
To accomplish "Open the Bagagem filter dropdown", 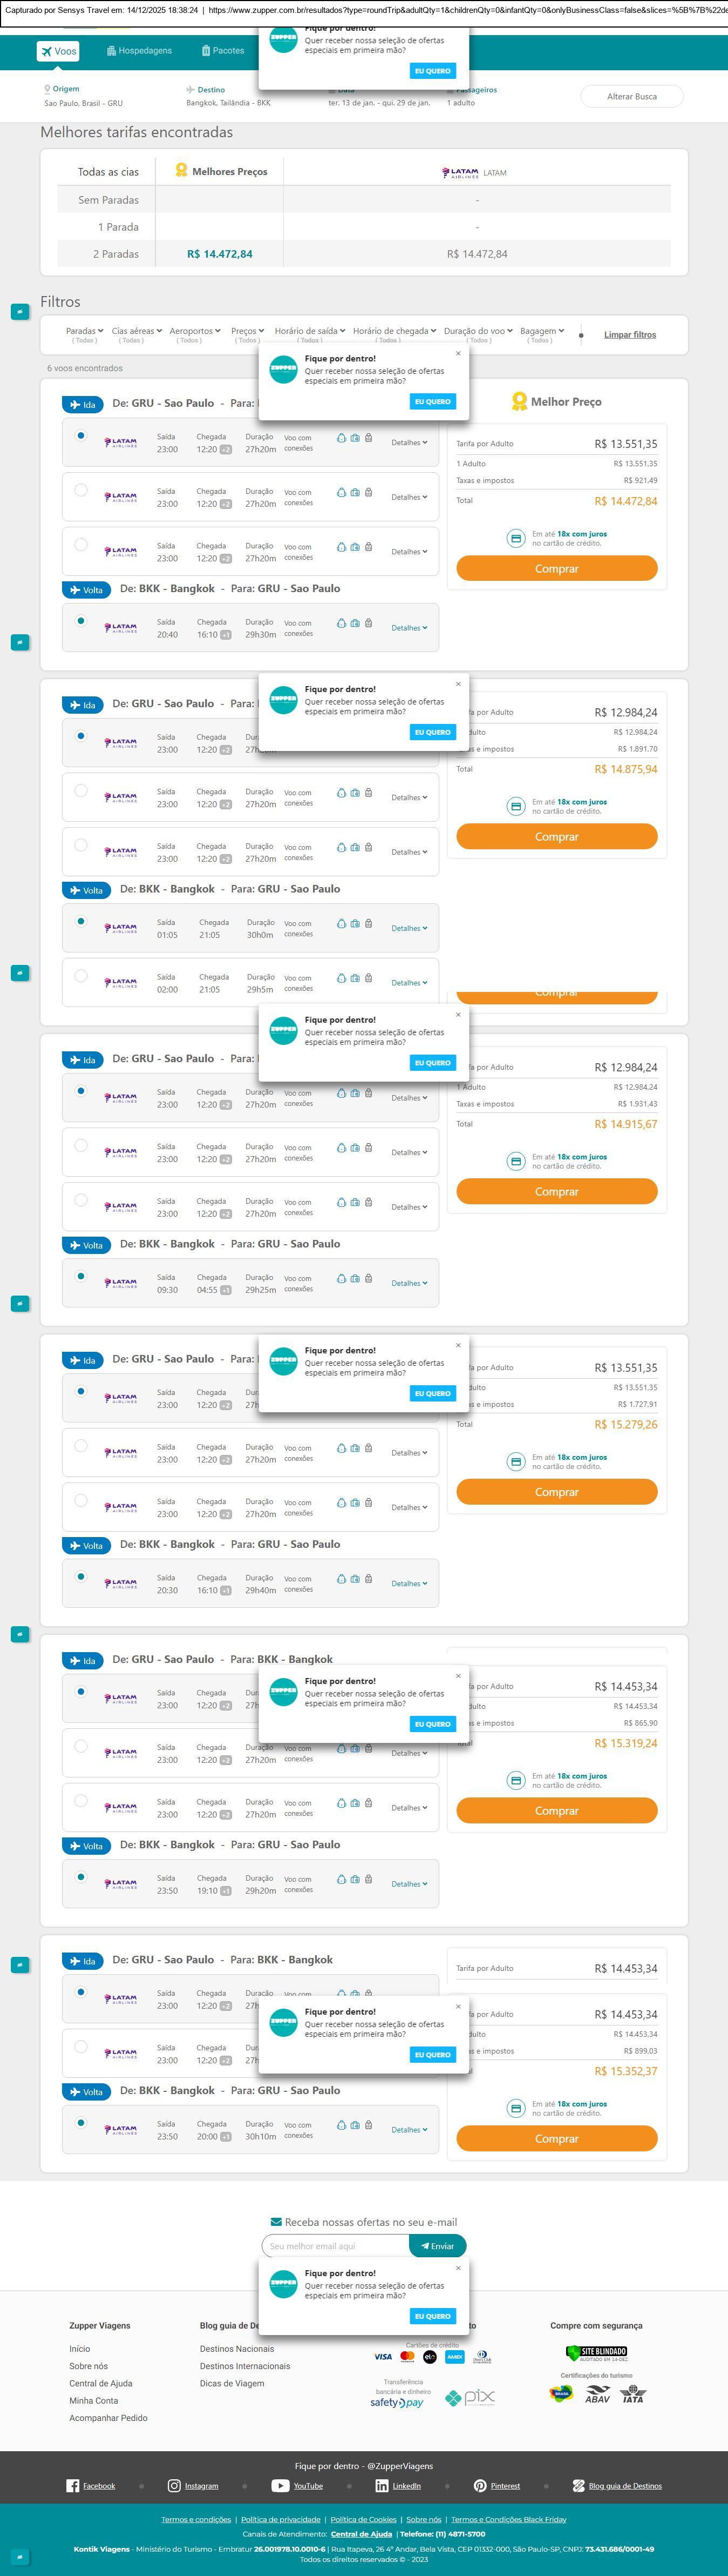I will 541,331.
